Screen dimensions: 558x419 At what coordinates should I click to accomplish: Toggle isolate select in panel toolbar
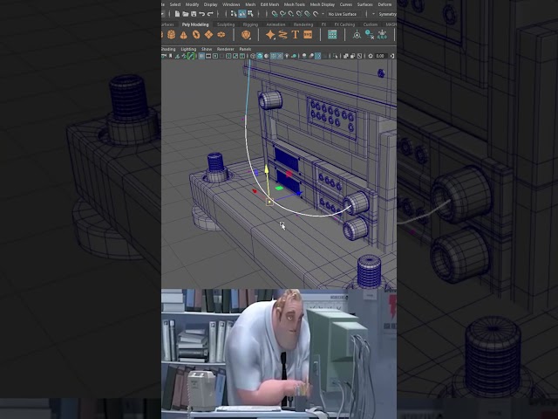point(336,56)
